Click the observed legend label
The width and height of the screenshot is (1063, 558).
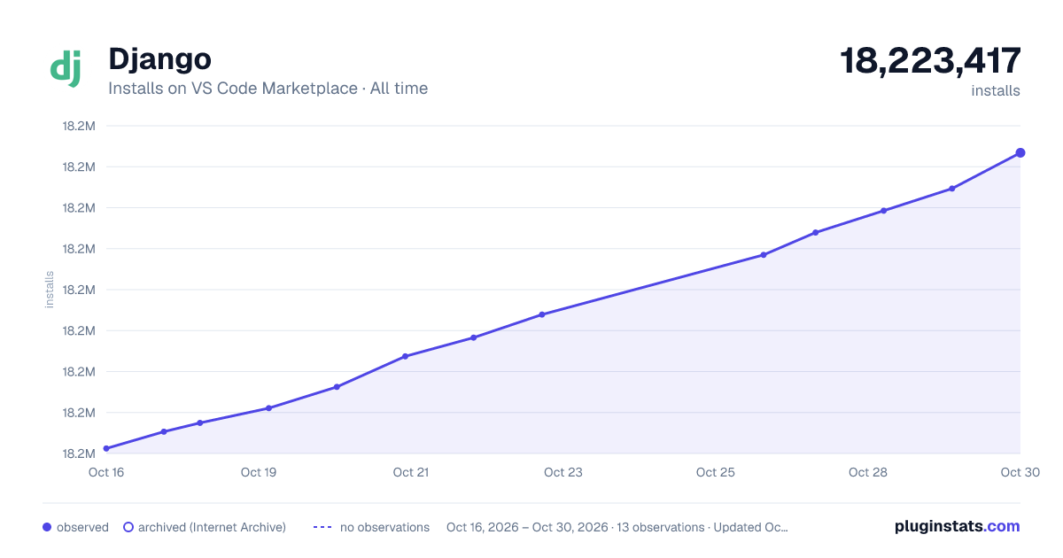[x=82, y=527]
